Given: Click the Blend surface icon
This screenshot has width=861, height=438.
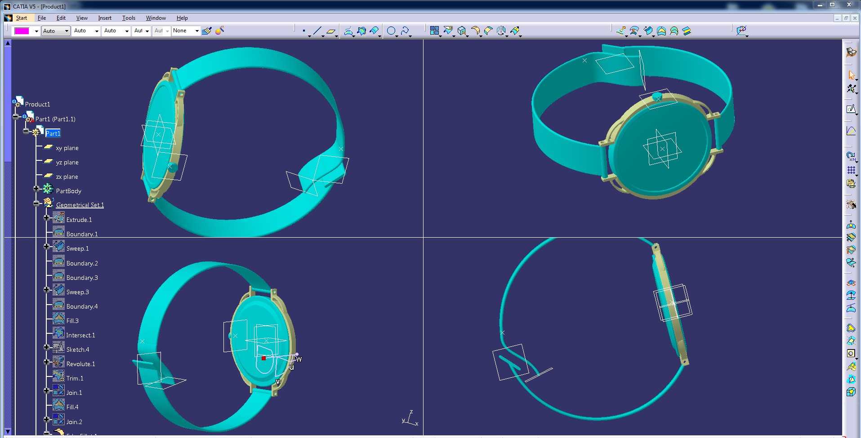Looking at the screenshot, I should [687, 31].
